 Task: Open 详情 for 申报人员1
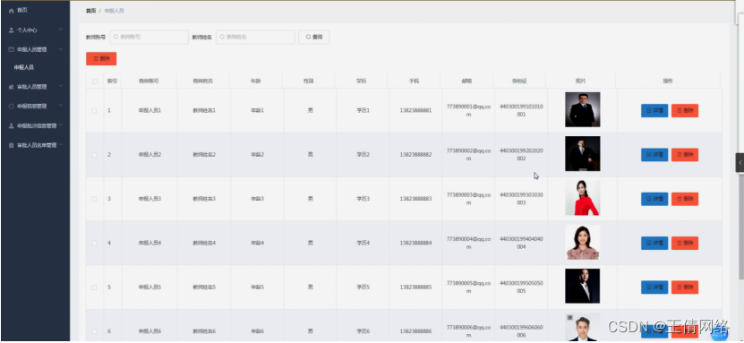[654, 110]
